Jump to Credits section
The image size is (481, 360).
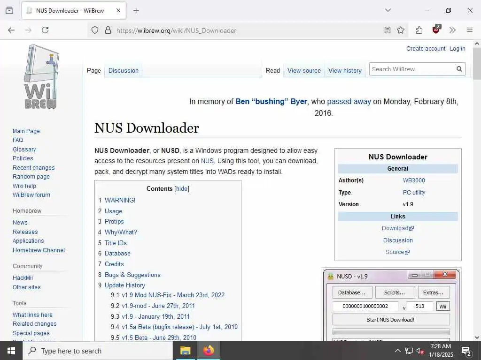coord(114,264)
